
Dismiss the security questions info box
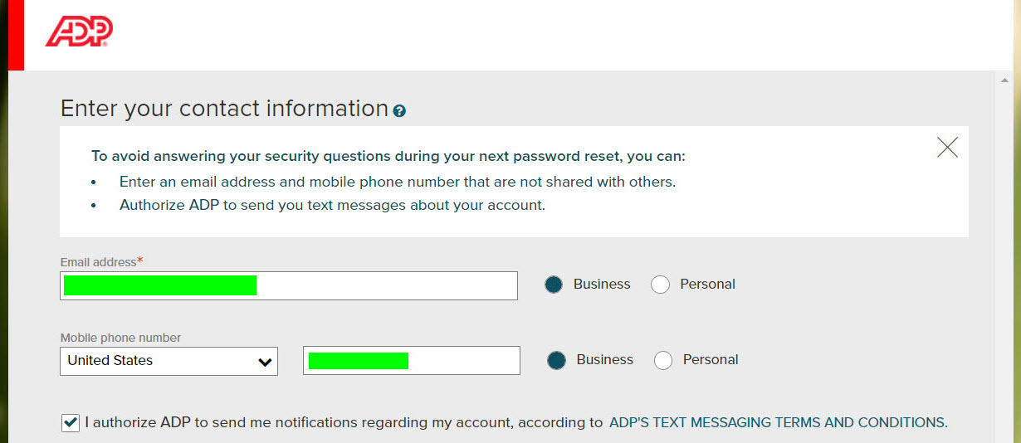947,148
